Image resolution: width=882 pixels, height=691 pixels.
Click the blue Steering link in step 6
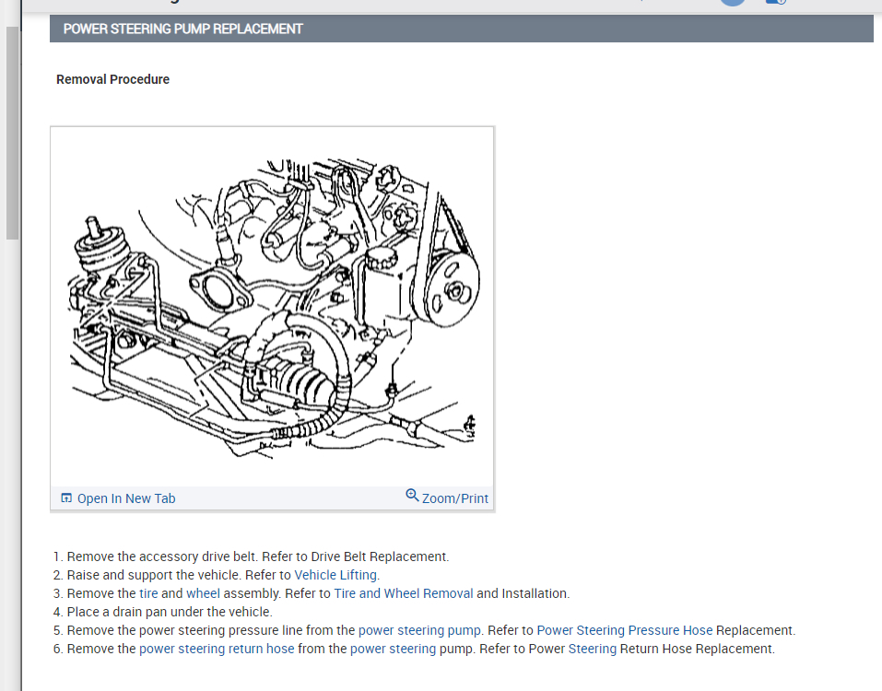[593, 649]
